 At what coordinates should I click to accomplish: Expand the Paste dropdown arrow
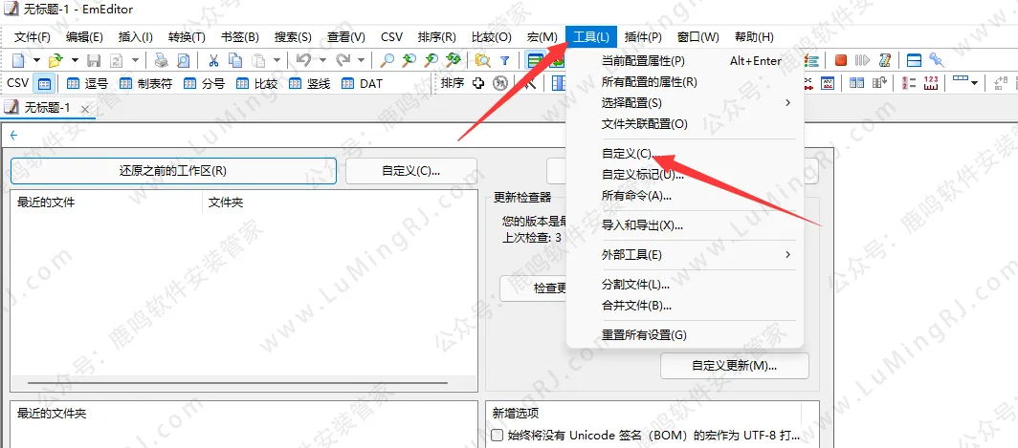point(277,61)
